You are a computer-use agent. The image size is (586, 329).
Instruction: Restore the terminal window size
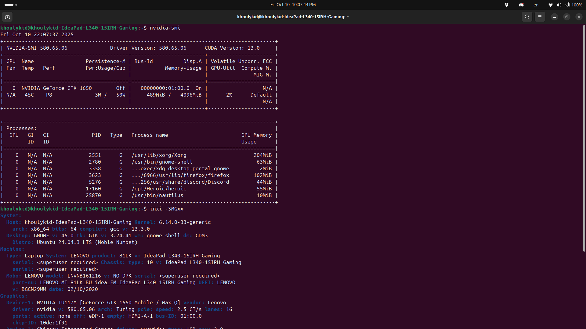click(566, 17)
